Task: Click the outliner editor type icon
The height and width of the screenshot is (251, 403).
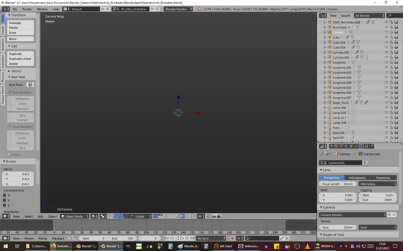Action: [323, 16]
